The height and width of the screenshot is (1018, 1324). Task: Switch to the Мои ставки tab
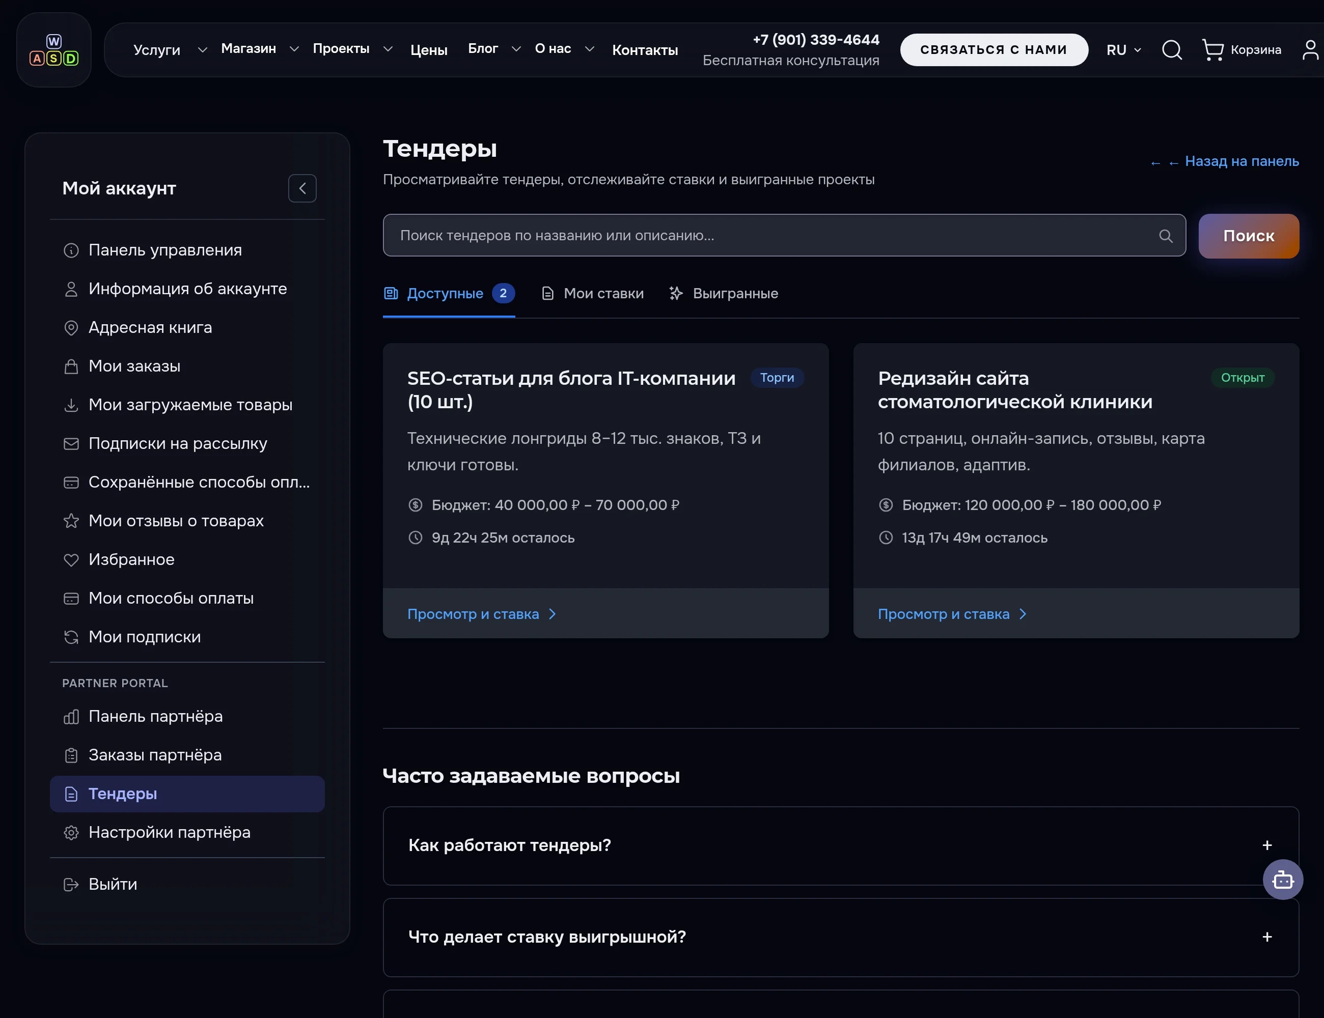[x=592, y=294]
